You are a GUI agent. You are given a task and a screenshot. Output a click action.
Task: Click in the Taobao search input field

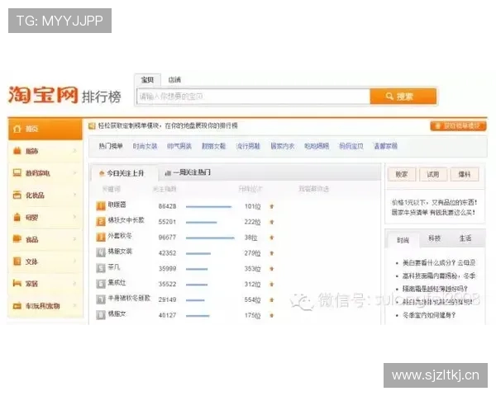click(x=253, y=97)
